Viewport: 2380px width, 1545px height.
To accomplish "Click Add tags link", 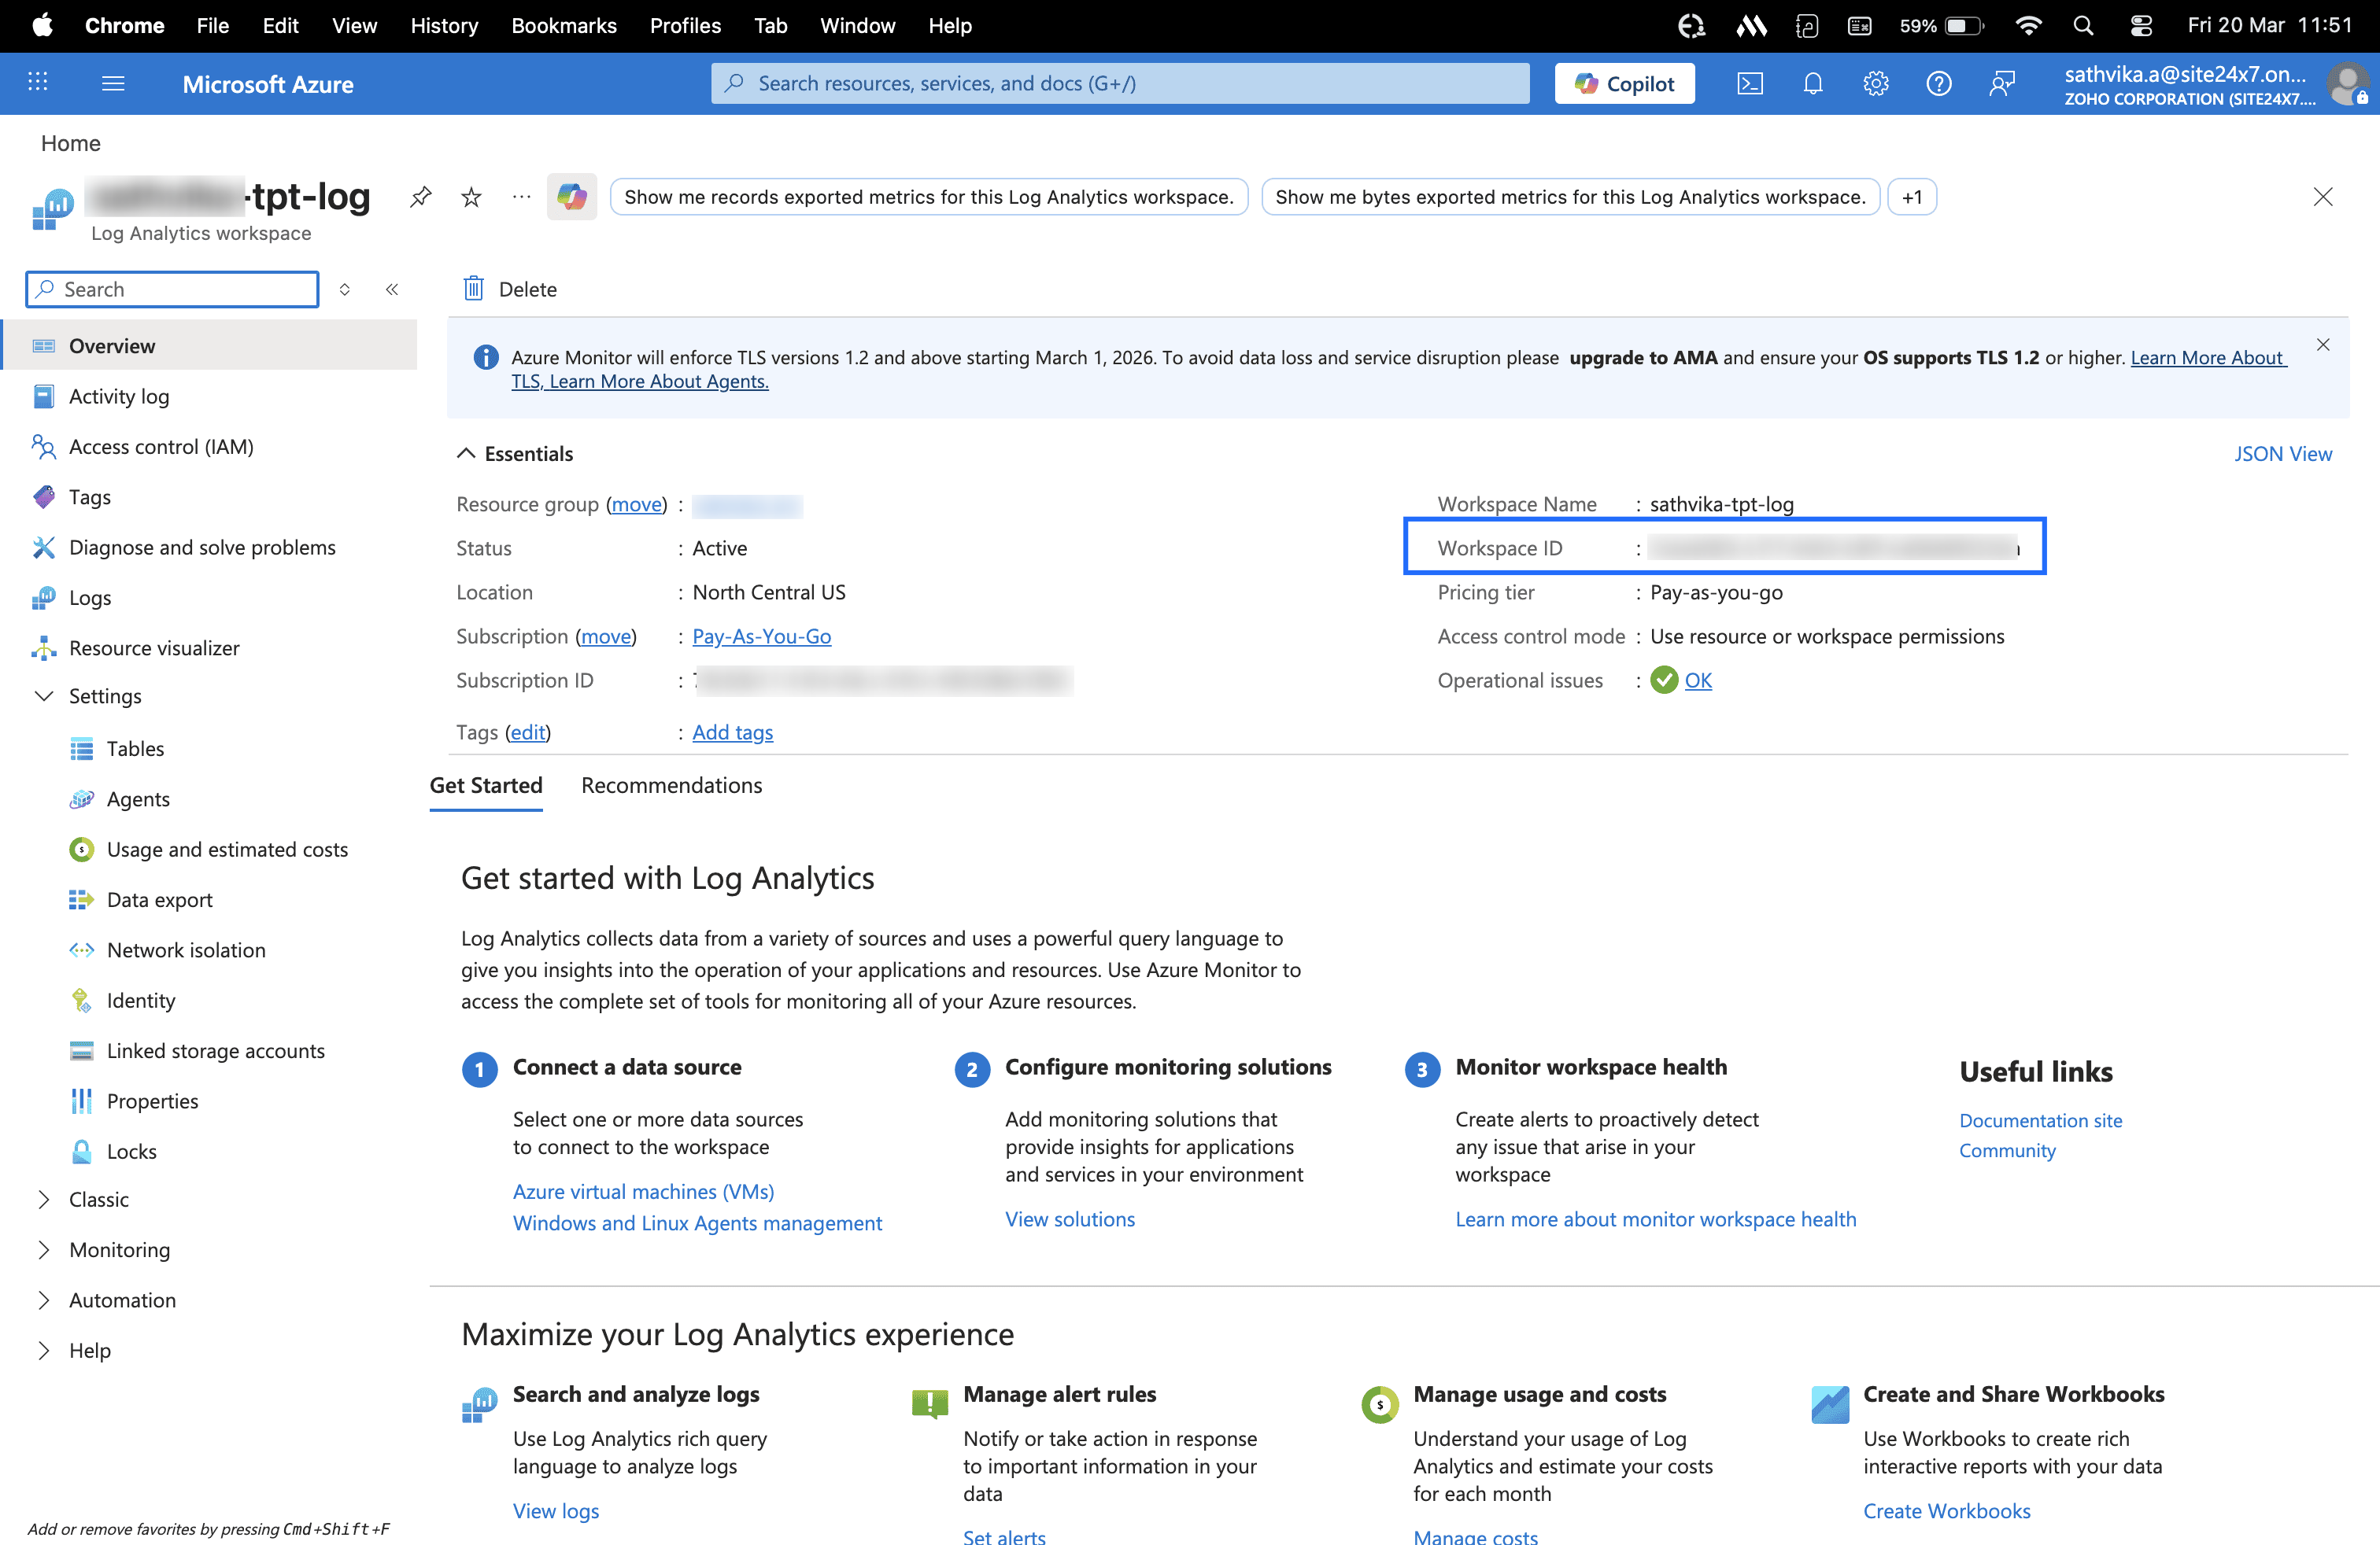I will point(732,732).
